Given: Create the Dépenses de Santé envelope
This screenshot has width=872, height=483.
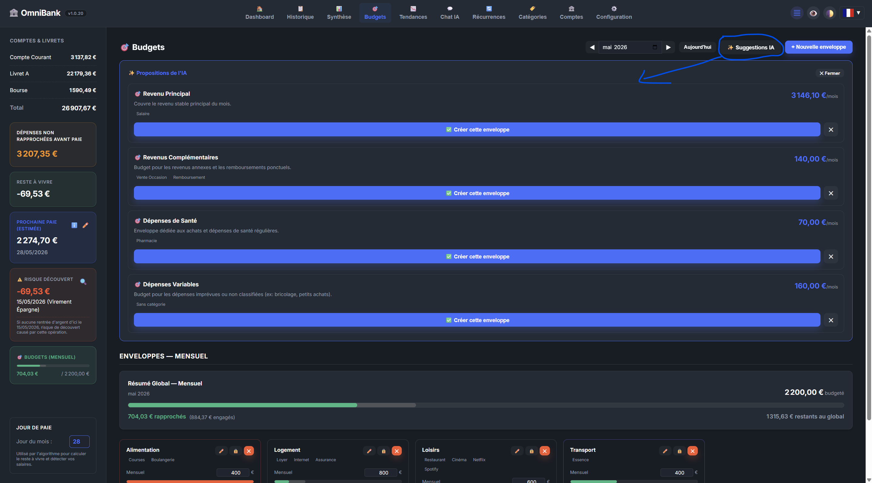Looking at the screenshot, I should tap(477, 256).
